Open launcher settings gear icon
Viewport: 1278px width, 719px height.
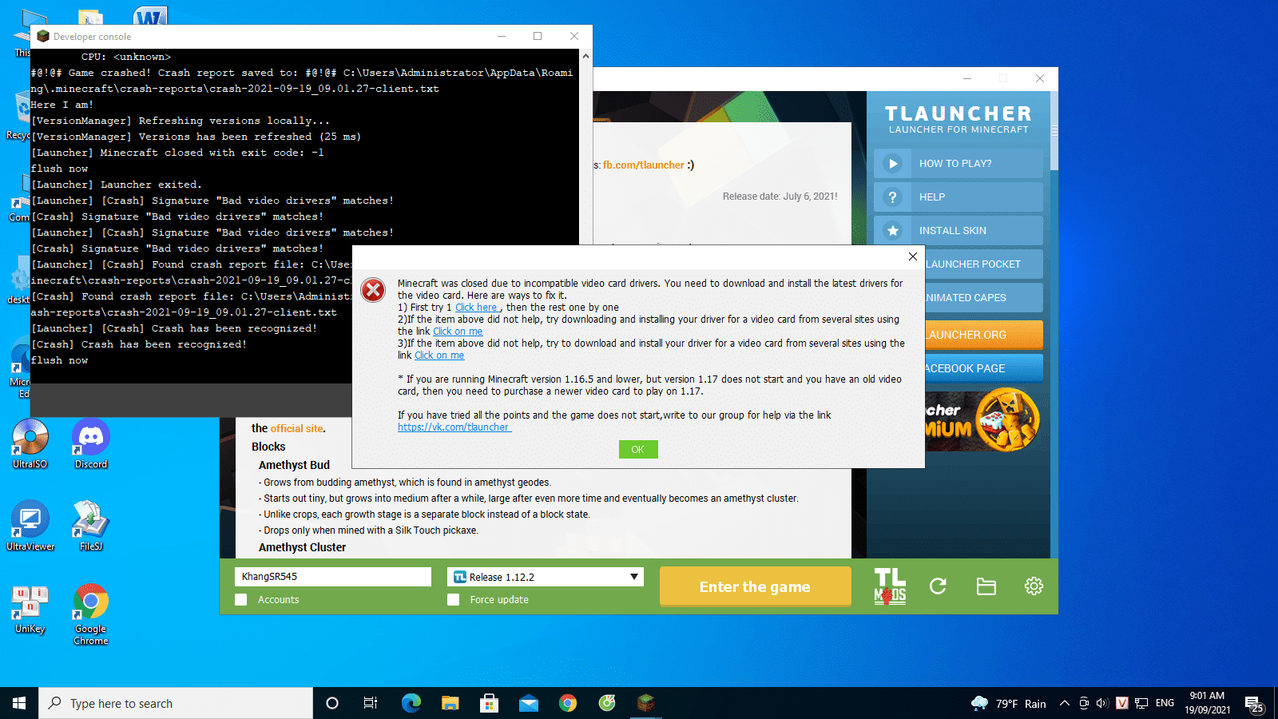pyautogui.click(x=1034, y=586)
